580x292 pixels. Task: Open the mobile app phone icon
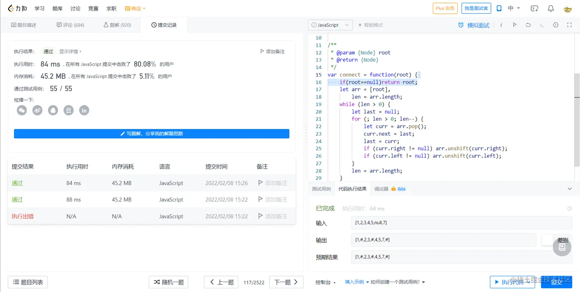pyautogui.click(x=499, y=8)
